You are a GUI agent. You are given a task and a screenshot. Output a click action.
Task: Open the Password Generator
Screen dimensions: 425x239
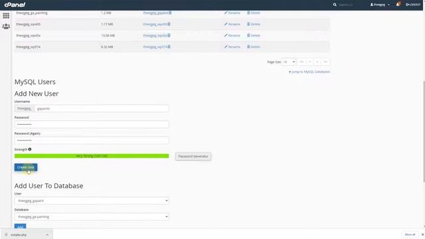tap(193, 157)
